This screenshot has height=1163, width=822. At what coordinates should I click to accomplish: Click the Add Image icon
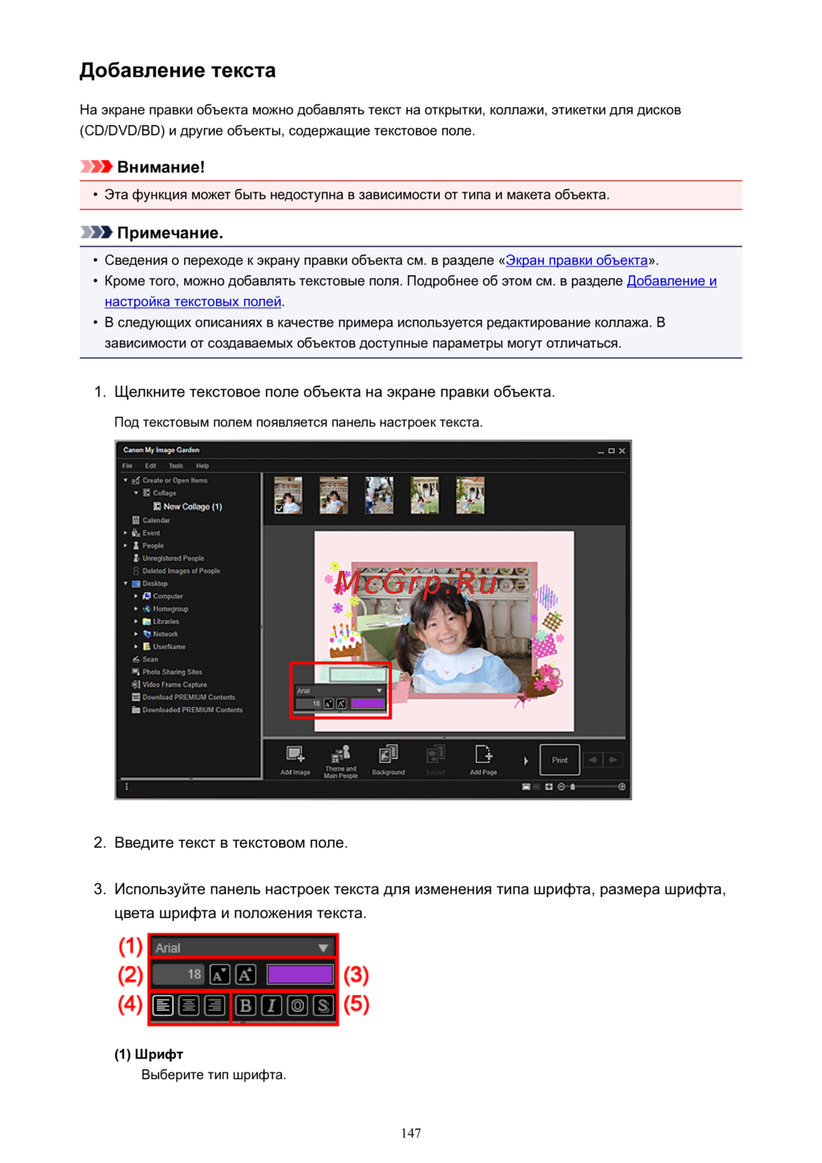coord(294,755)
